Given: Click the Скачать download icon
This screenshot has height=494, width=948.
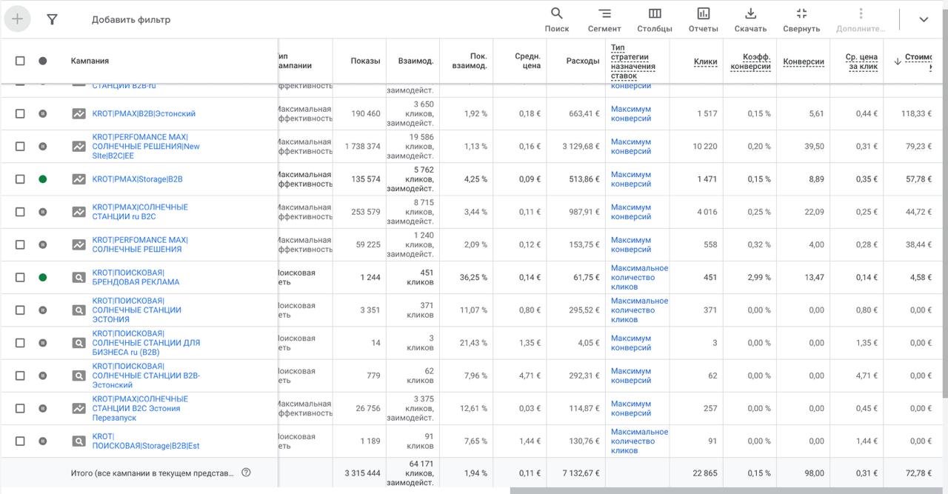Looking at the screenshot, I should coord(750,14).
